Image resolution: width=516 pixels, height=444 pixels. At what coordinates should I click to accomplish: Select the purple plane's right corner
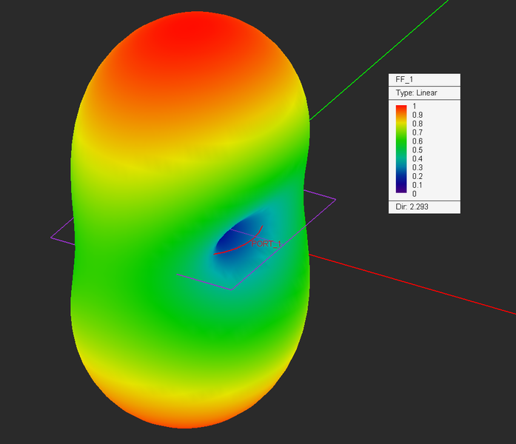coord(335,199)
